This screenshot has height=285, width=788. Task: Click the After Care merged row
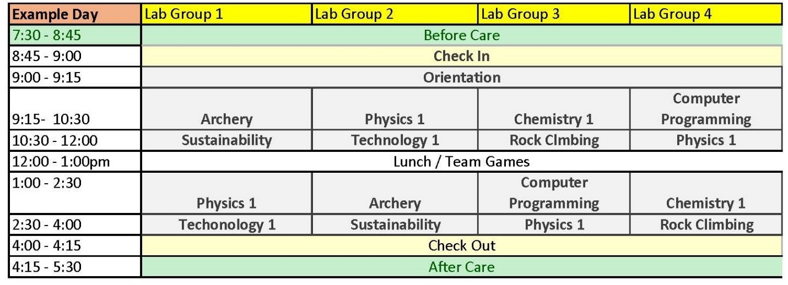pos(462,267)
